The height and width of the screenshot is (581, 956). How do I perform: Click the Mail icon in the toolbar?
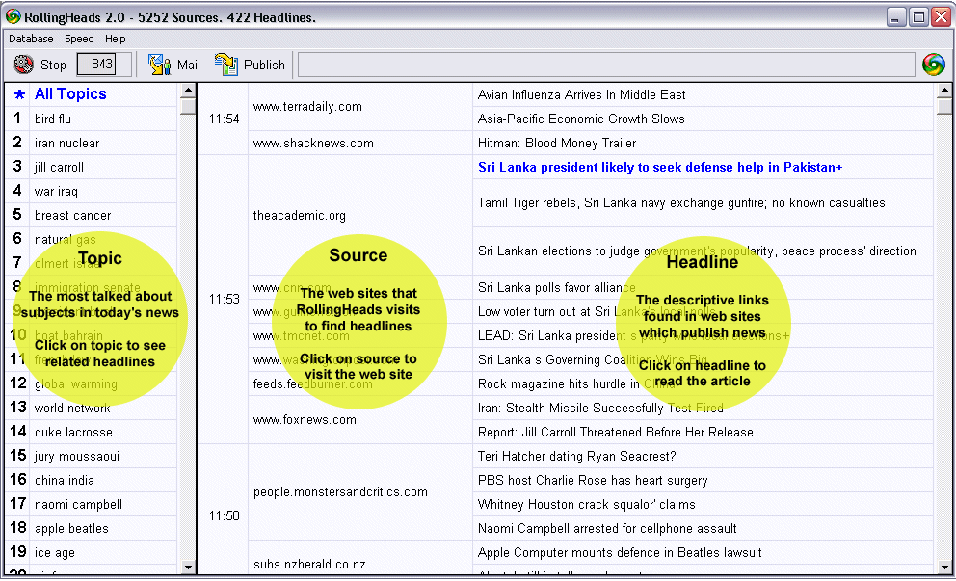(x=159, y=65)
